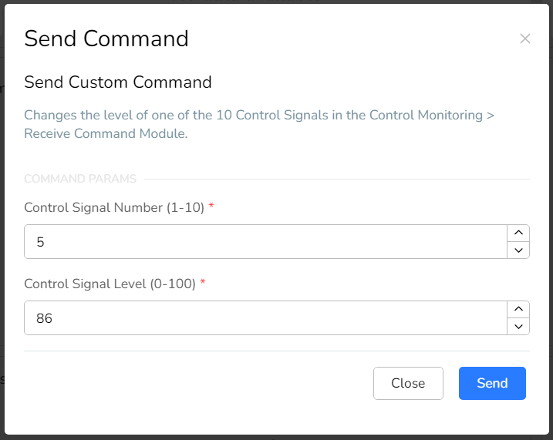Send the custom command

pyautogui.click(x=492, y=383)
